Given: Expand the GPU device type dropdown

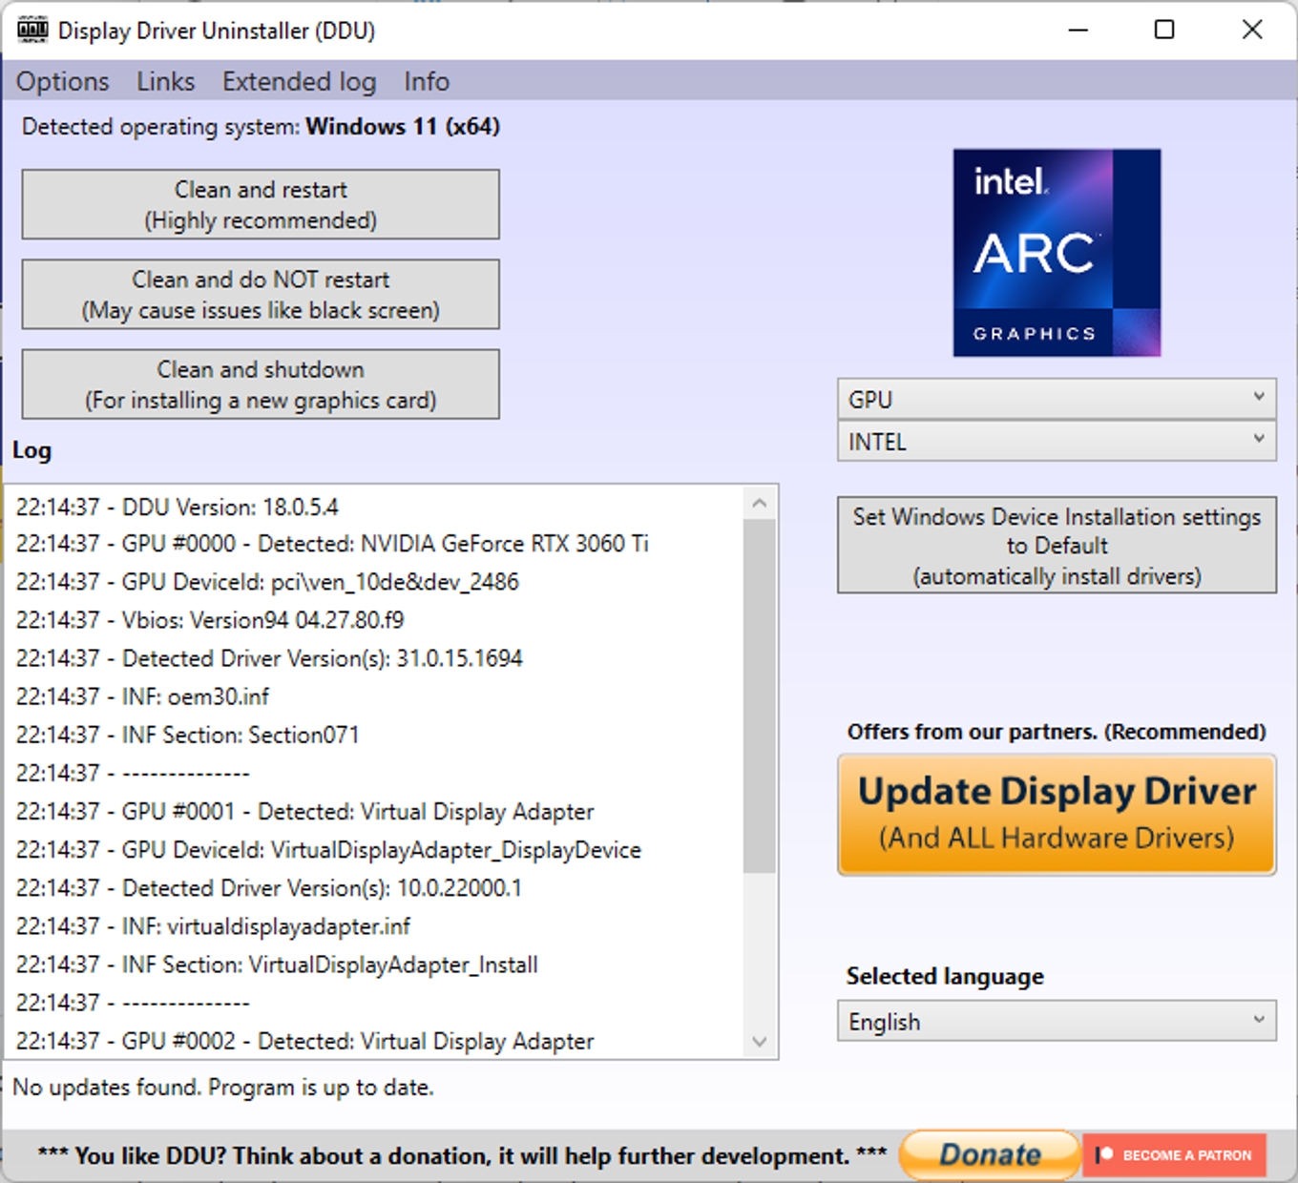Looking at the screenshot, I should [1057, 399].
